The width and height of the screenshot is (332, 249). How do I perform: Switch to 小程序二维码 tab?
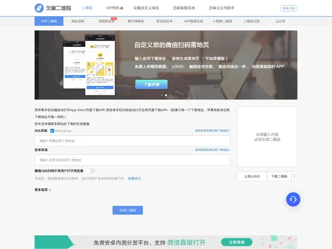(x=222, y=21)
